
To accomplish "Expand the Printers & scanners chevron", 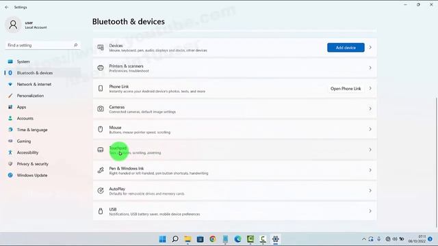I will [x=370, y=68].
